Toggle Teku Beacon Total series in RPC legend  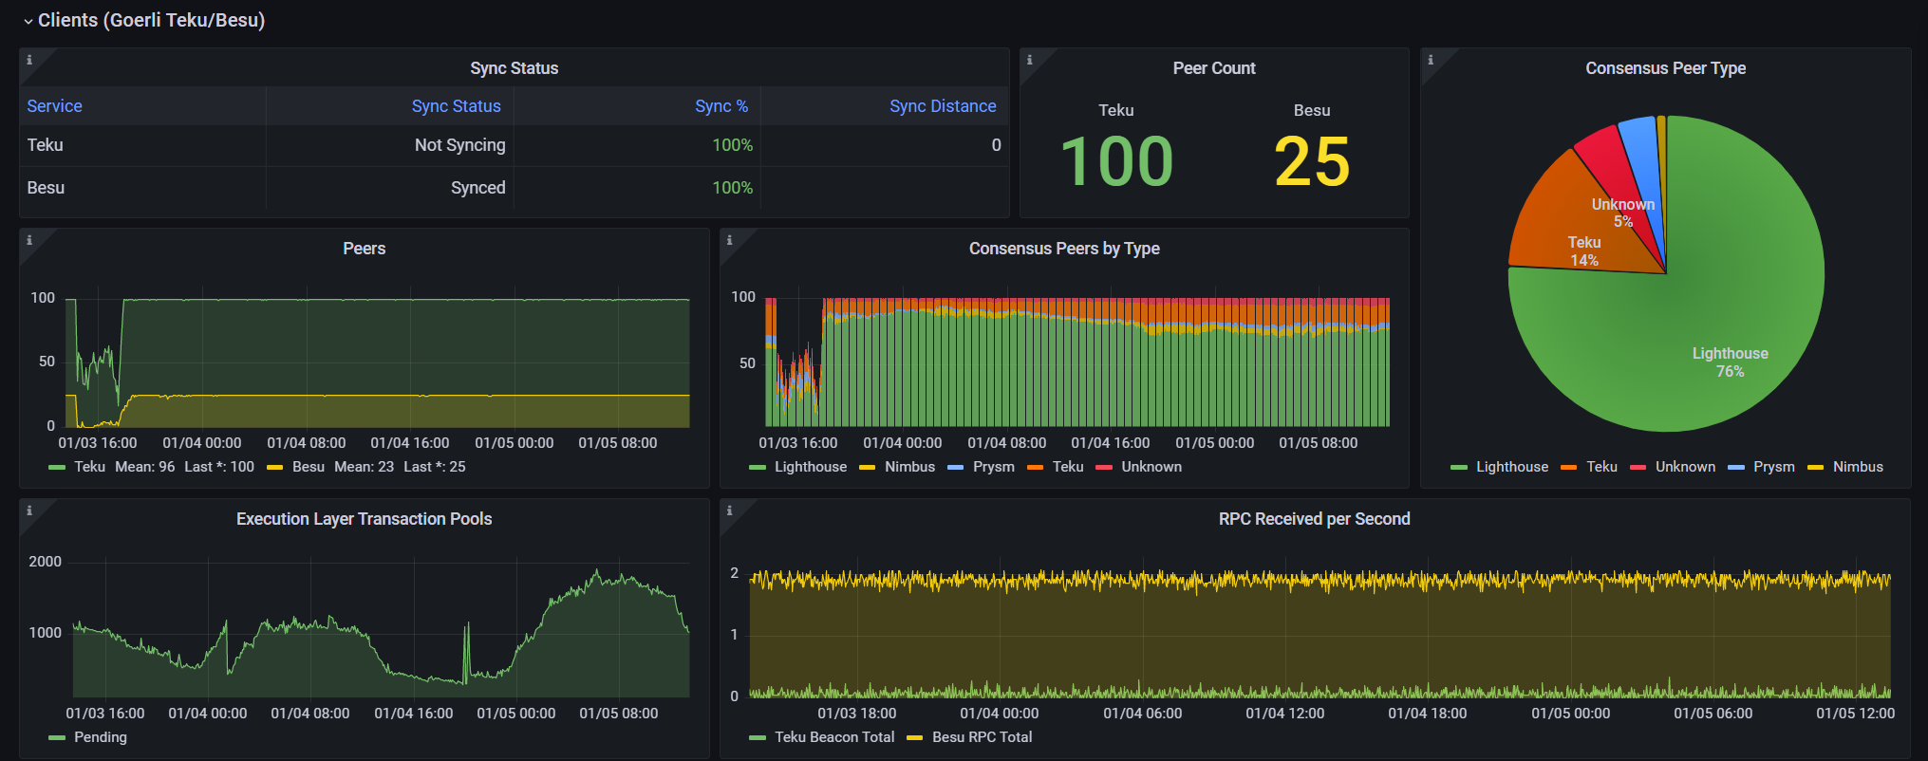click(833, 737)
